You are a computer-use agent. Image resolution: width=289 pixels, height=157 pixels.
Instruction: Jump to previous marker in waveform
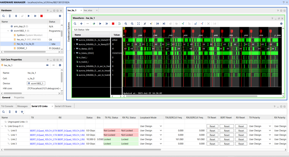click(158, 24)
